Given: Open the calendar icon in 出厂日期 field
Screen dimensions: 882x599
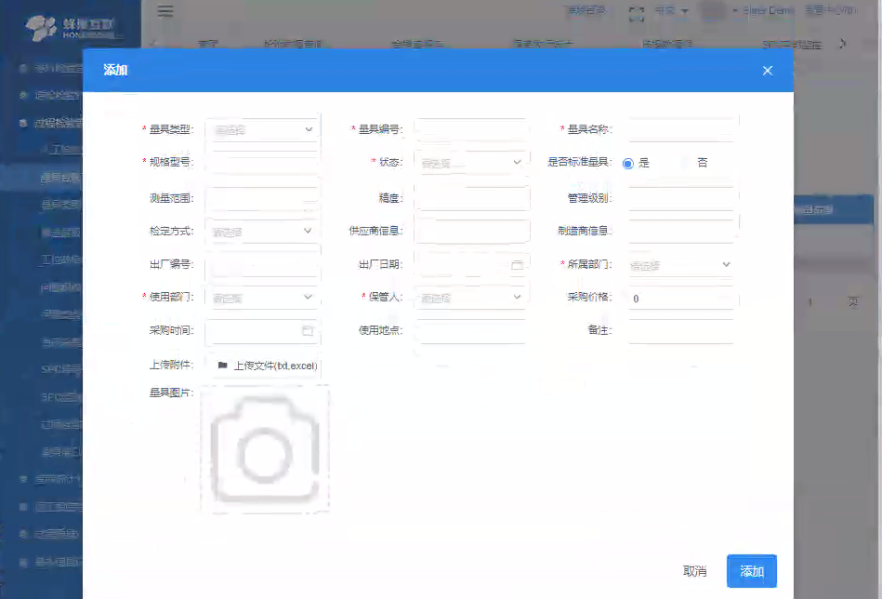Looking at the screenshot, I should click(517, 264).
